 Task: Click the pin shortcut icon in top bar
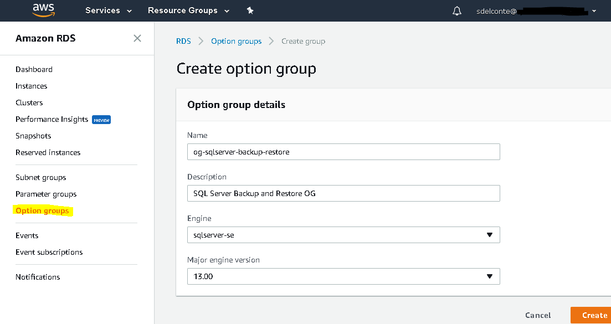250,11
